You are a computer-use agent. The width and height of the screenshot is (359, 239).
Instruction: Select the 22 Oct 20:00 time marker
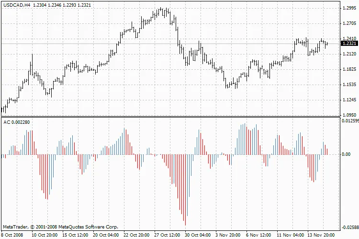(x=136, y=235)
